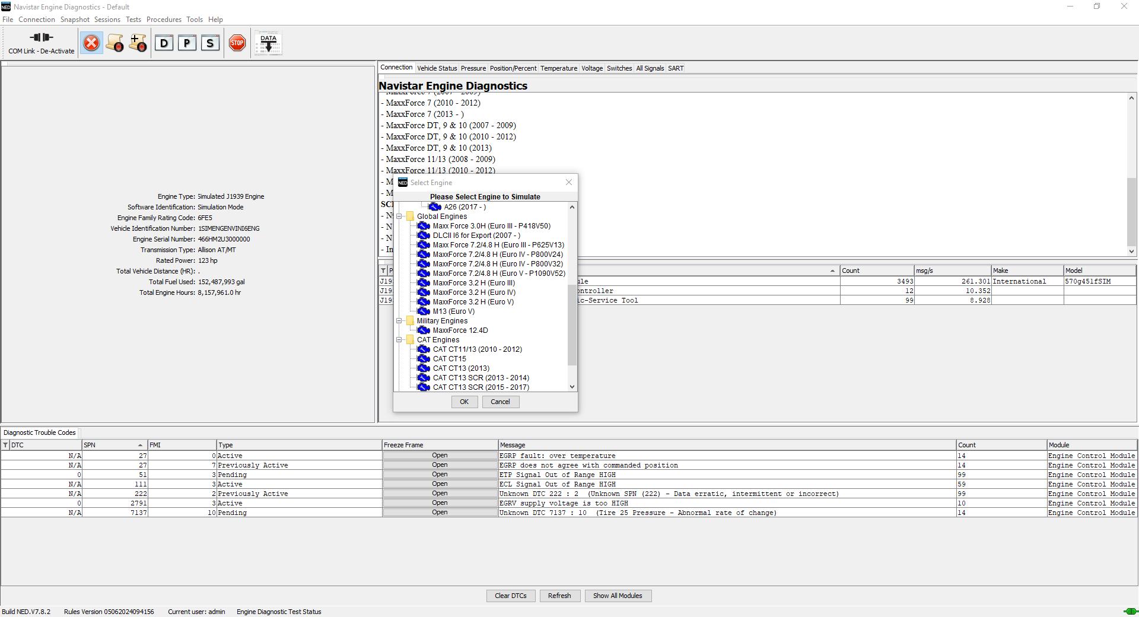Click the add-vehicle scroll icon with plus sign
Screen dimensions: 1139x617
(x=138, y=42)
